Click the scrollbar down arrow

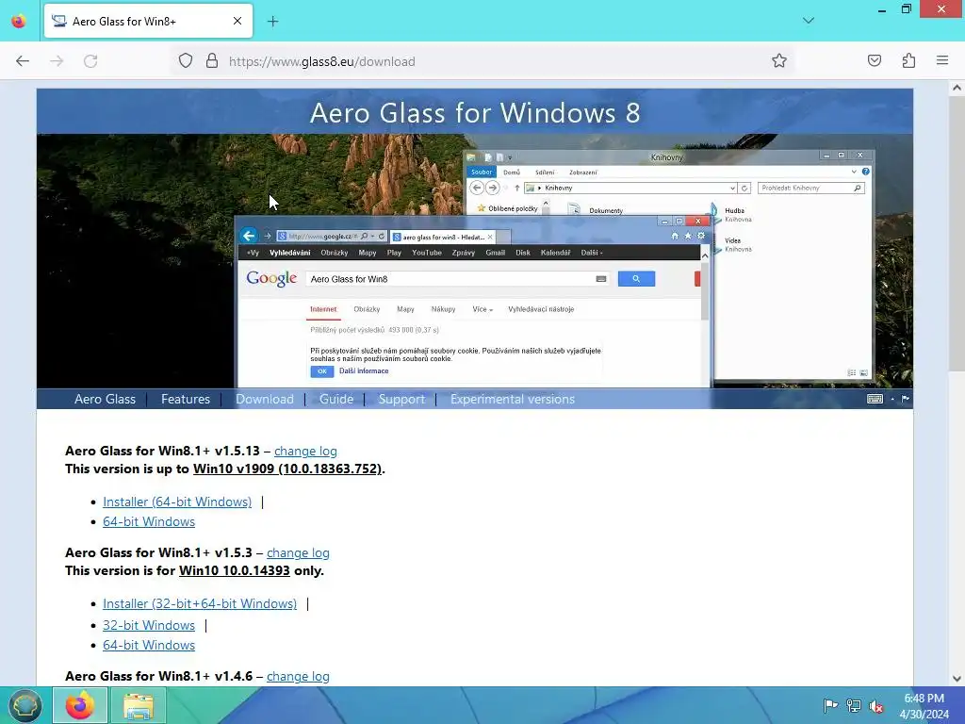click(957, 679)
